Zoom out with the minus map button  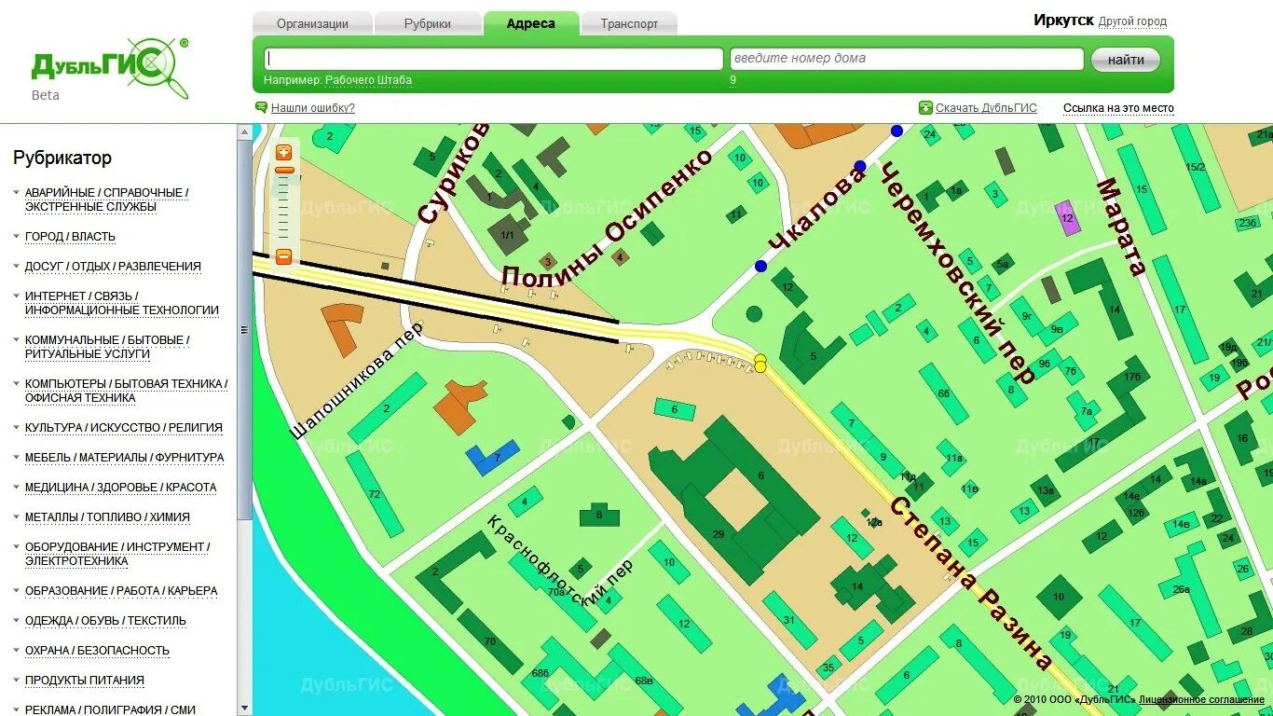point(284,257)
